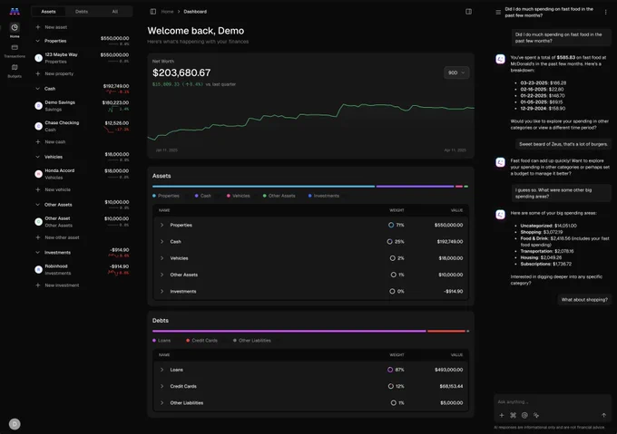Click the Robinhood account icon

point(38,269)
